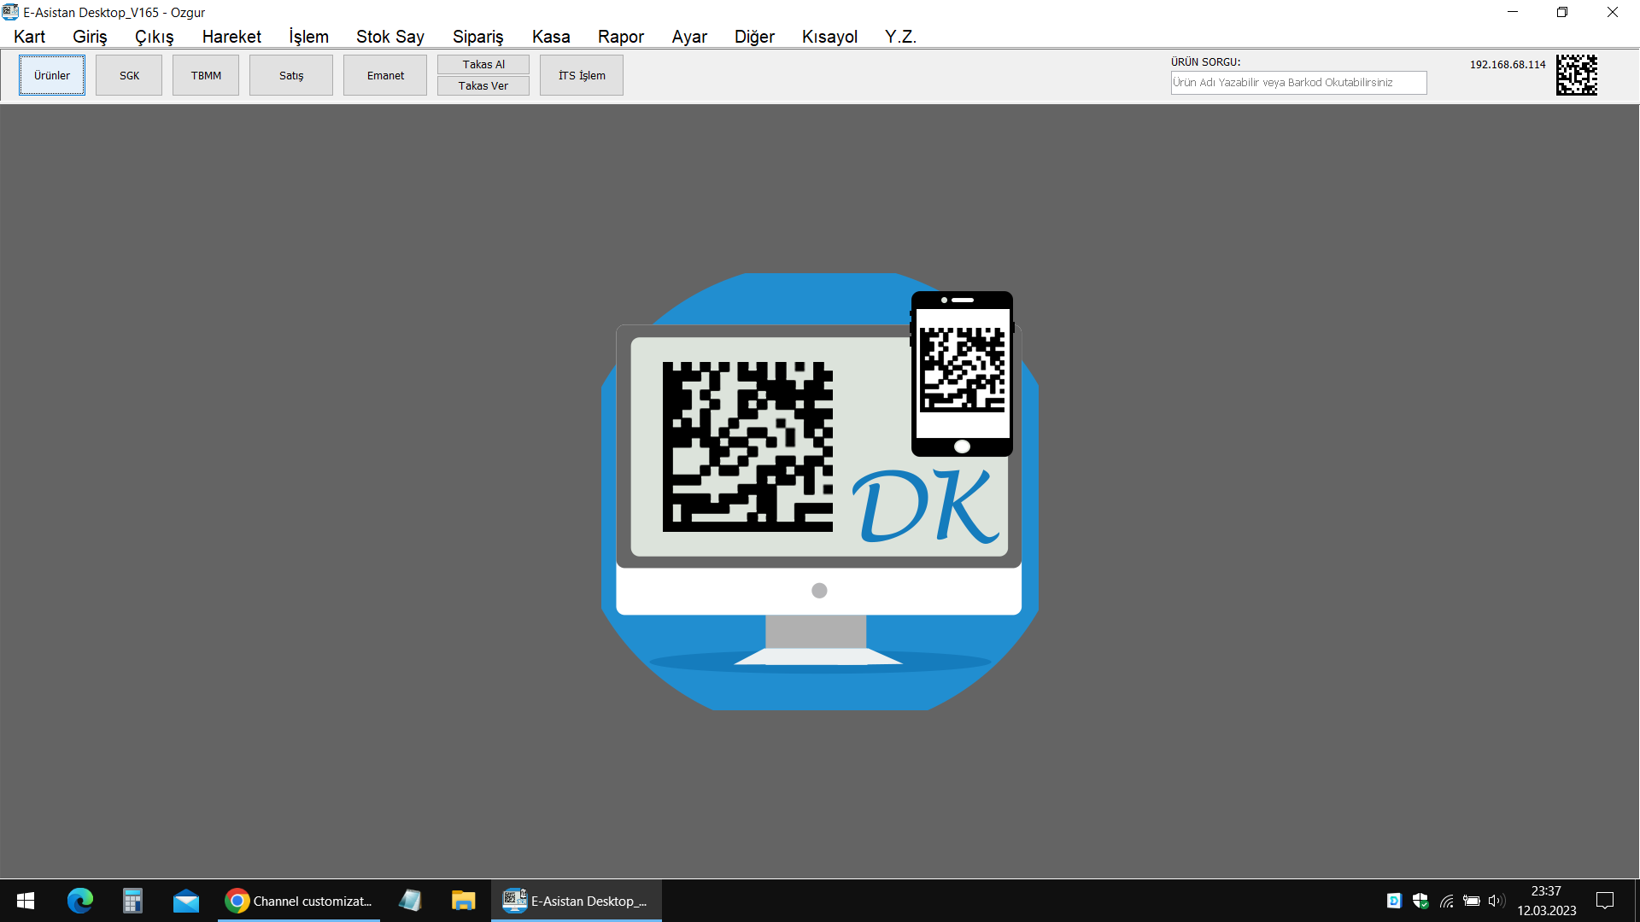This screenshot has width=1640, height=922.
Task: Open the volume speaker tray icon
Action: 1496,901
